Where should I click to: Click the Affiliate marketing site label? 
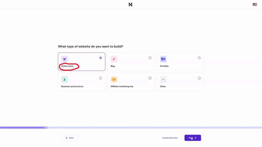coord(122,86)
